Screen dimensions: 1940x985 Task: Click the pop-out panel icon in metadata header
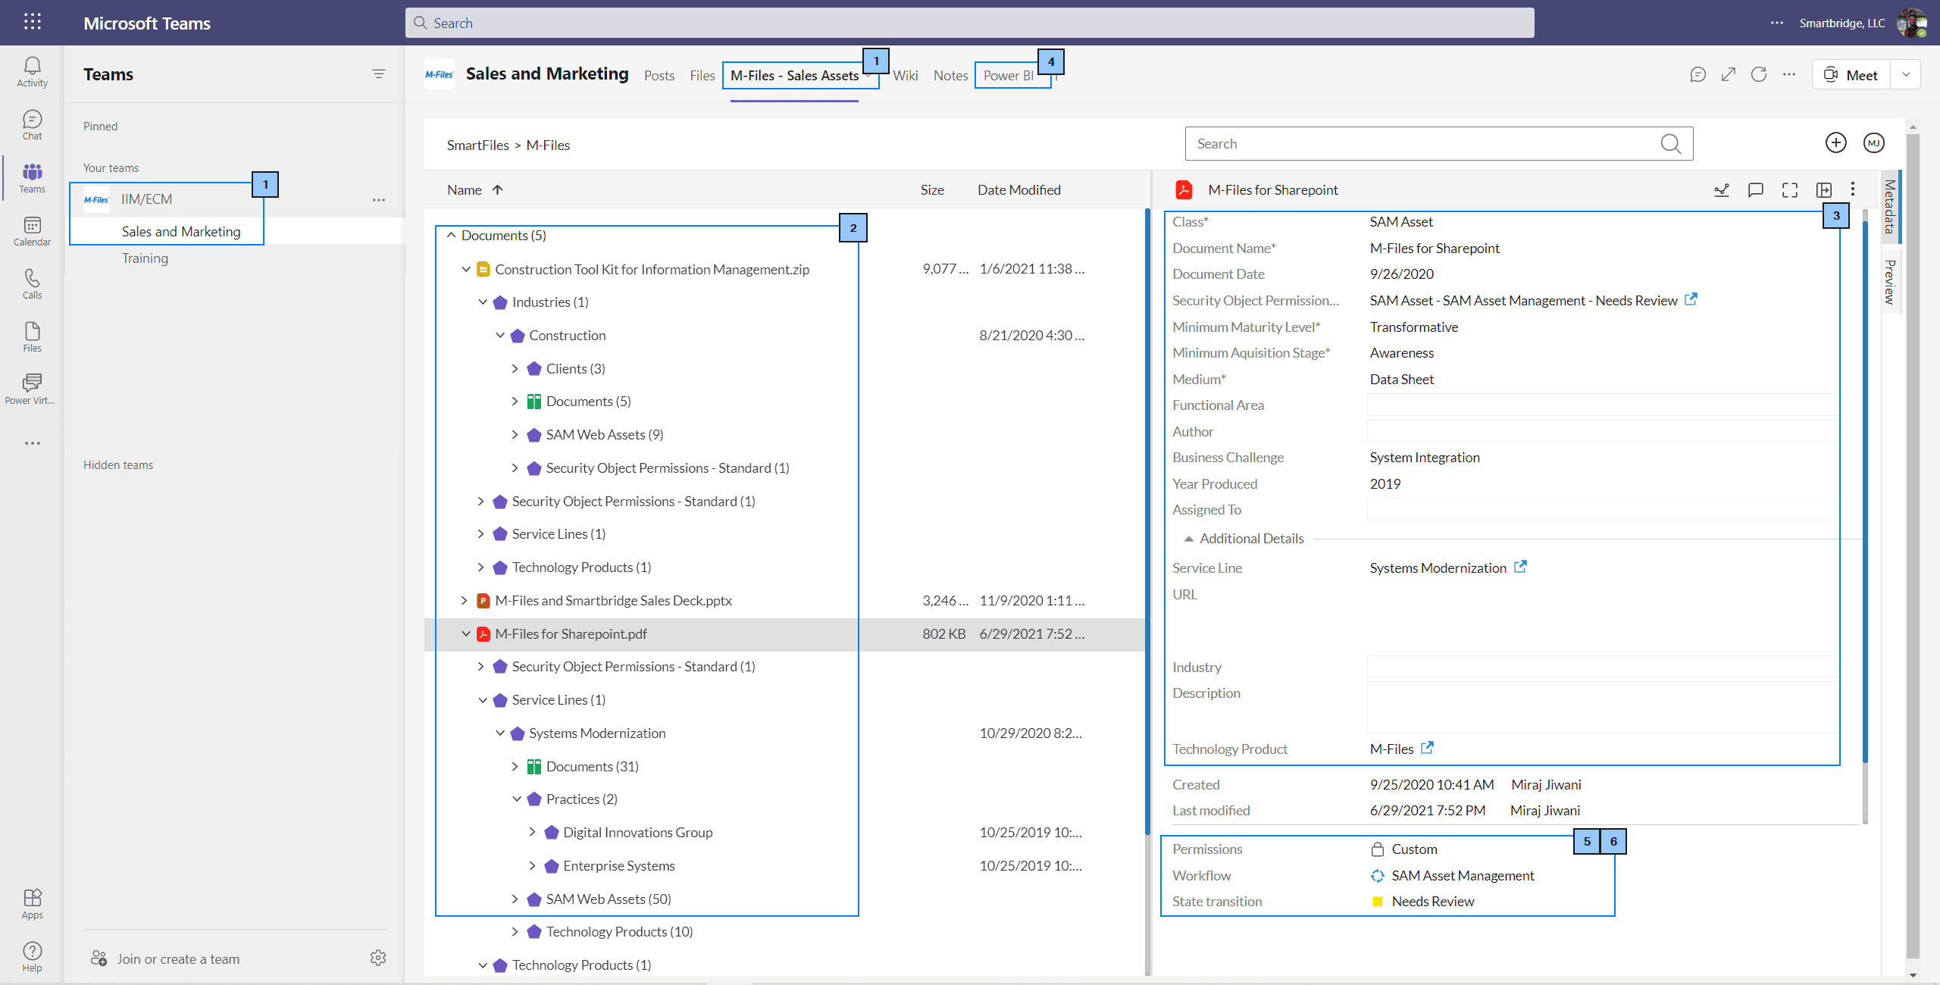1824,190
